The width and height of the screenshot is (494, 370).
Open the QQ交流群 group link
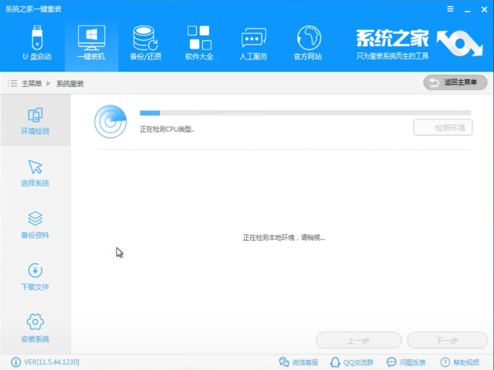(x=352, y=362)
